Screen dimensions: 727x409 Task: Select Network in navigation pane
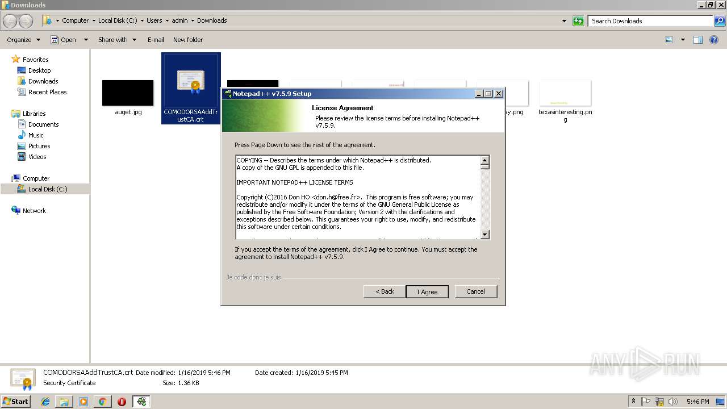34,211
